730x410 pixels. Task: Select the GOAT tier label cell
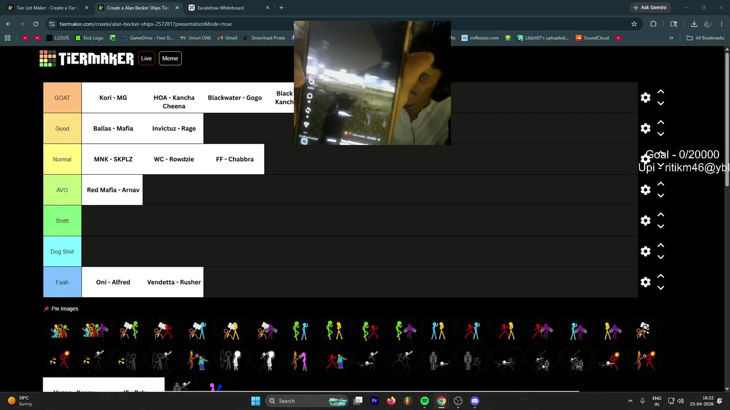pyautogui.click(x=62, y=98)
